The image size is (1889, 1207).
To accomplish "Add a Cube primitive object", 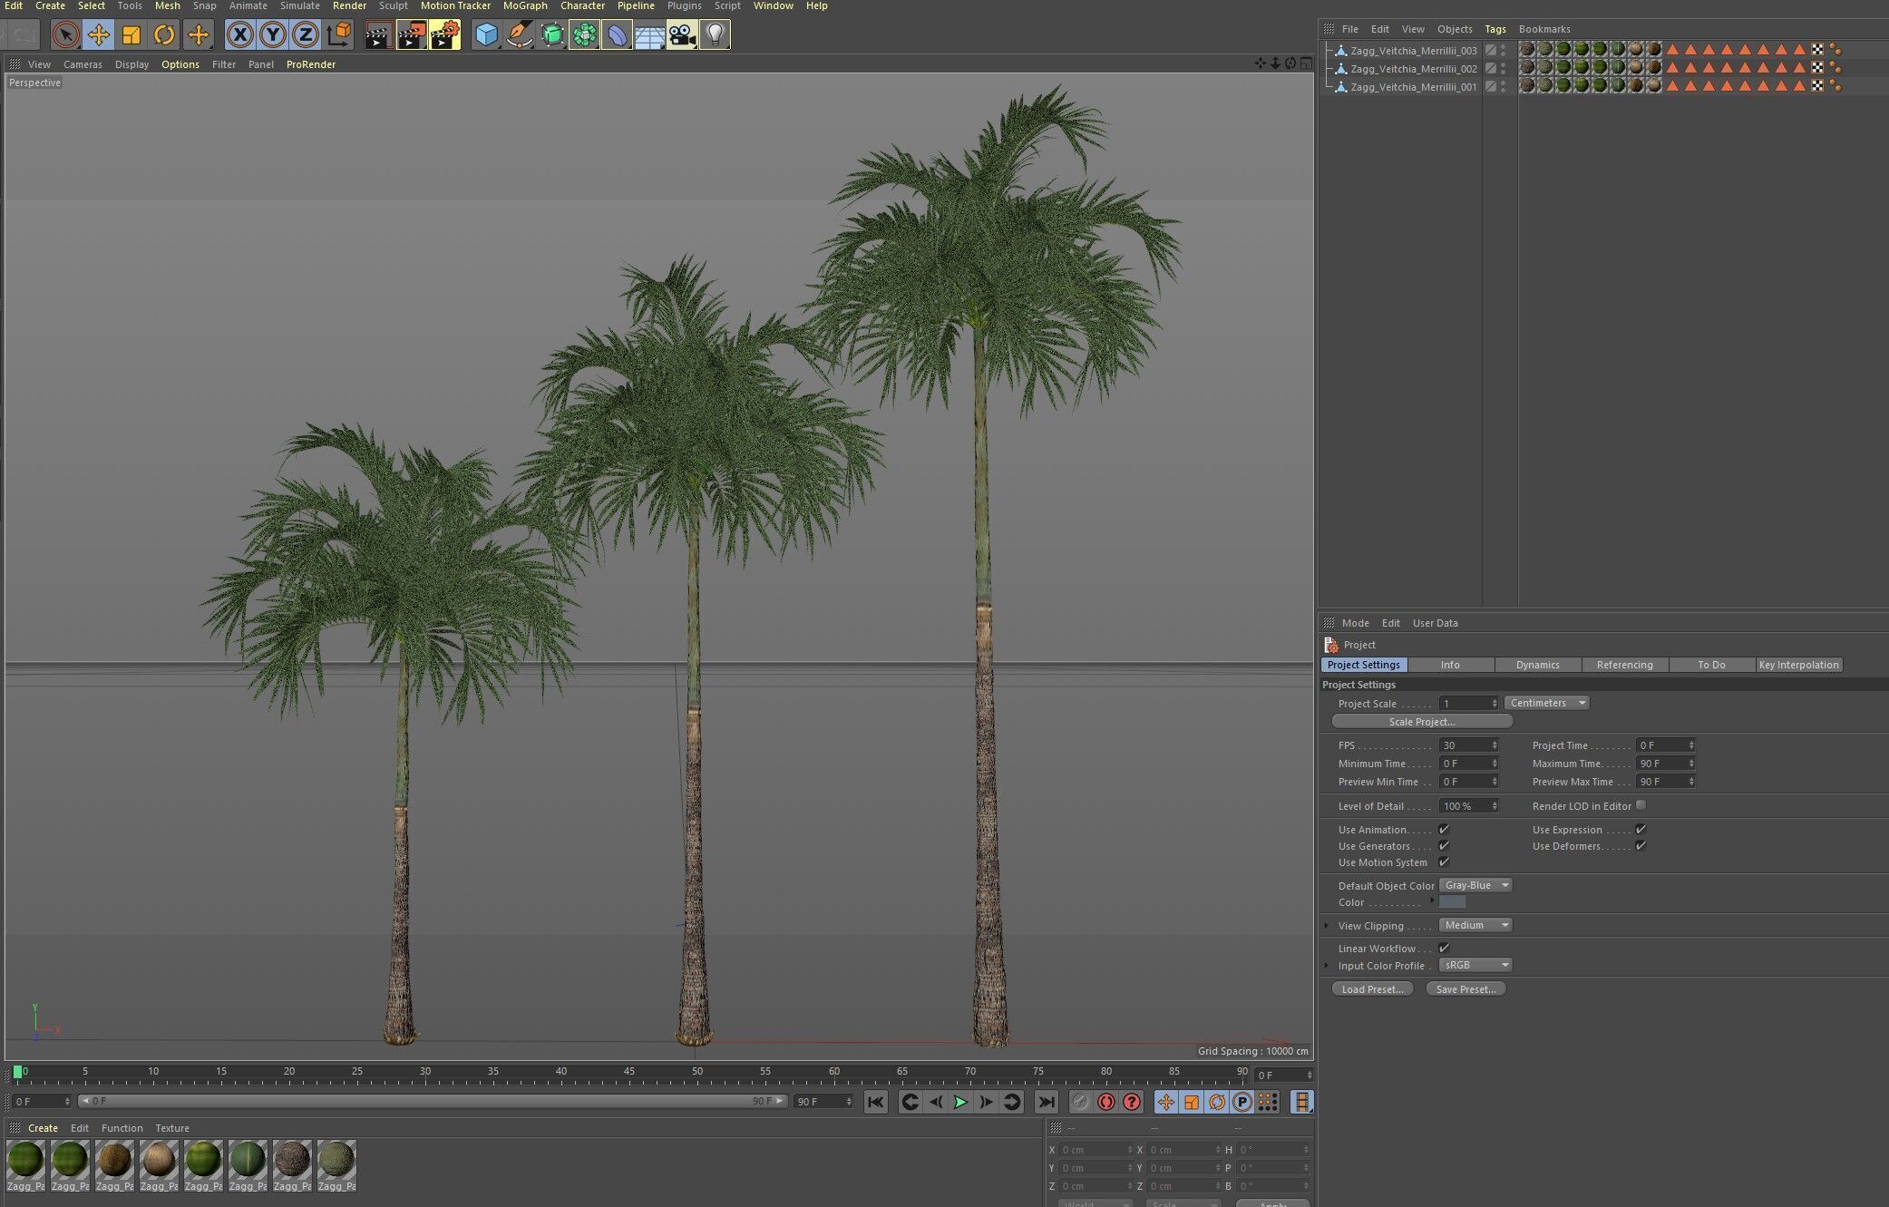I will point(487,35).
